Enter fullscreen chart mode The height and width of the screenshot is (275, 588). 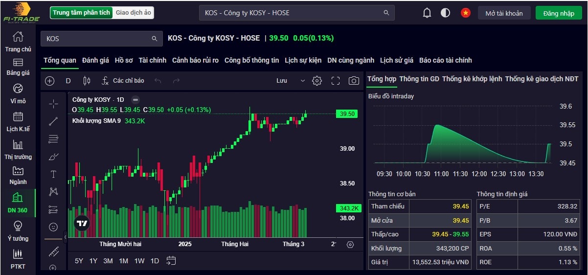click(336, 81)
